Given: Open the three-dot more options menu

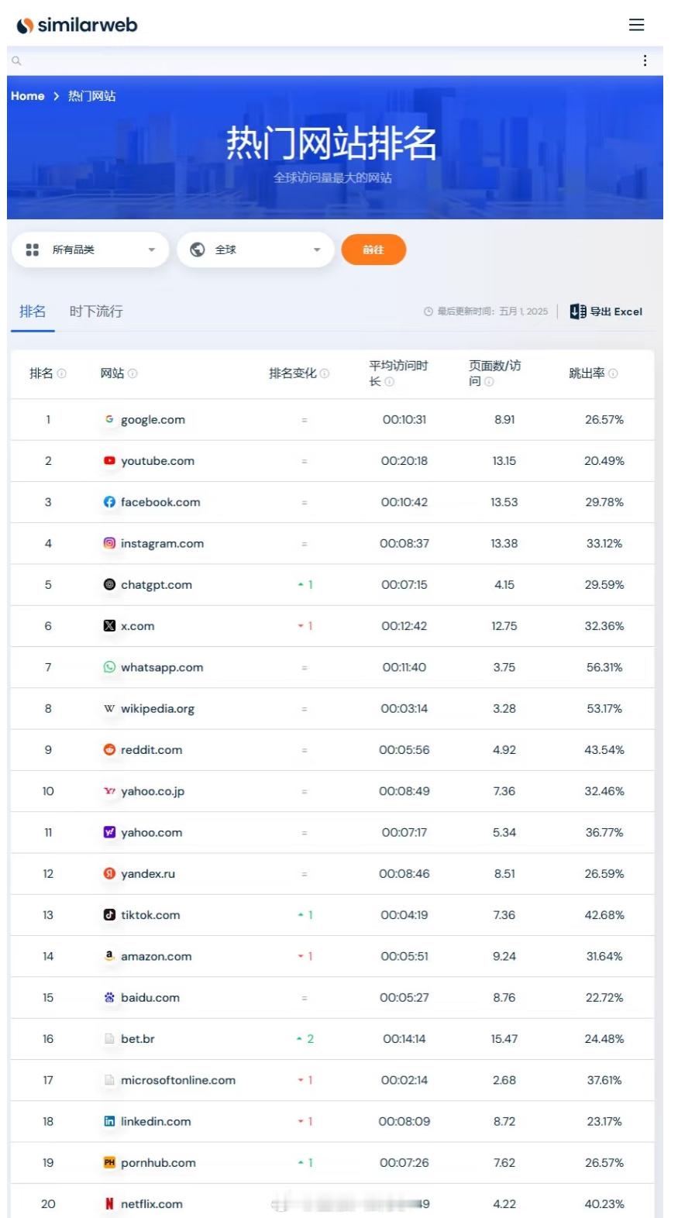Looking at the screenshot, I should [x=645, y=60].
